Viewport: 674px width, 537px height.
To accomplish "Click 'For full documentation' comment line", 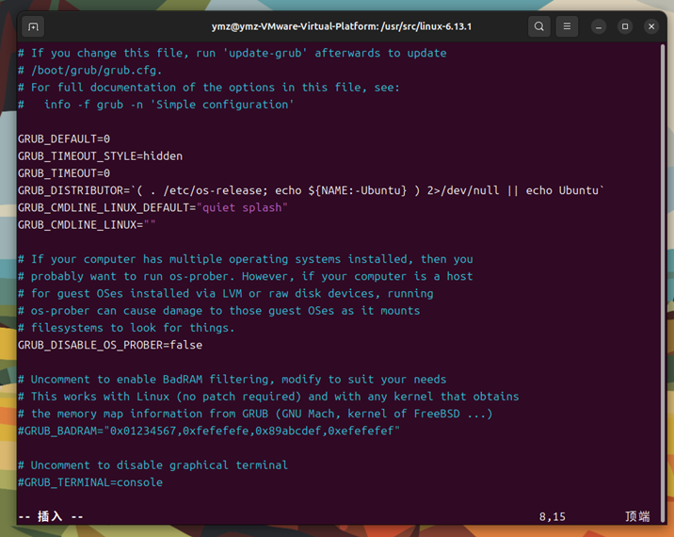I will click(209, 88).
